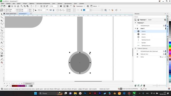This screenshot has height=96, width=171.
Task: Click the Objects docker settings gear
Action: click(x=165, y=20)
